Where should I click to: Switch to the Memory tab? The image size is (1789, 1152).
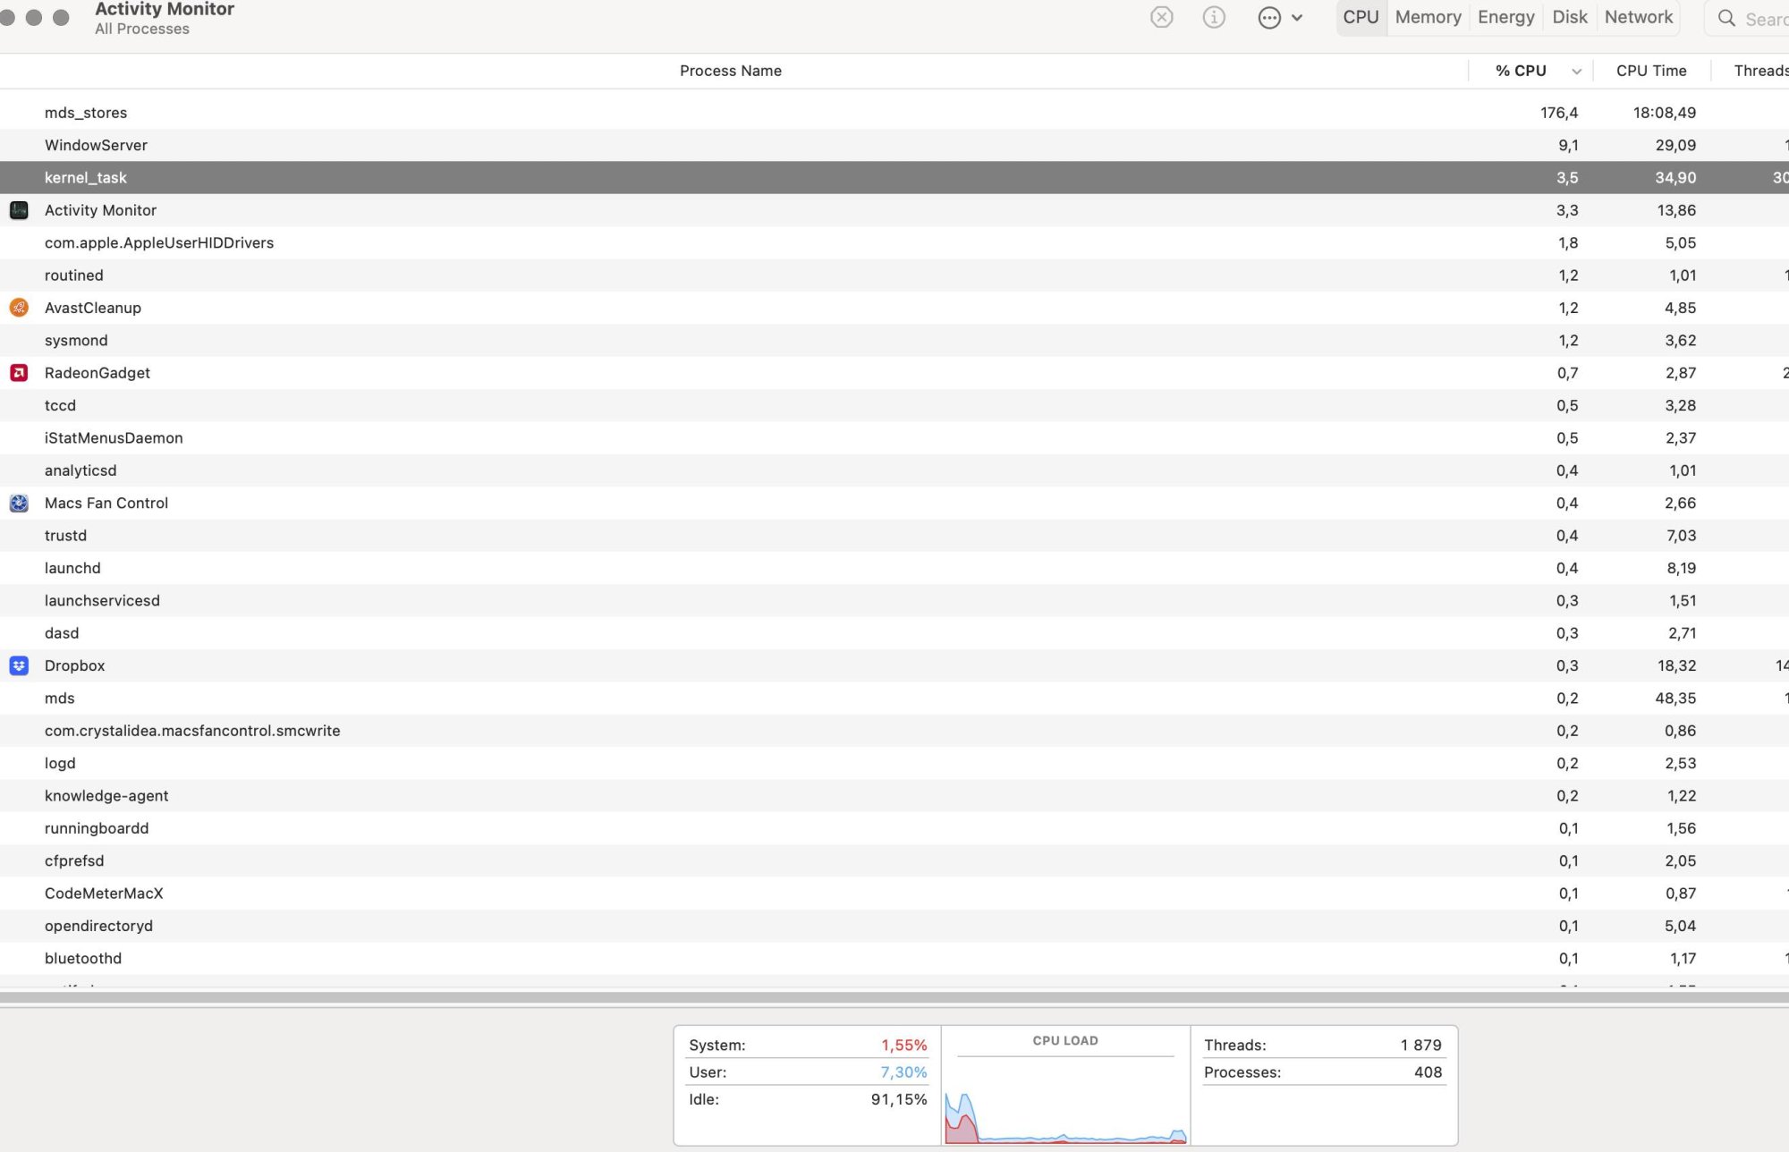pos(1428,17)
